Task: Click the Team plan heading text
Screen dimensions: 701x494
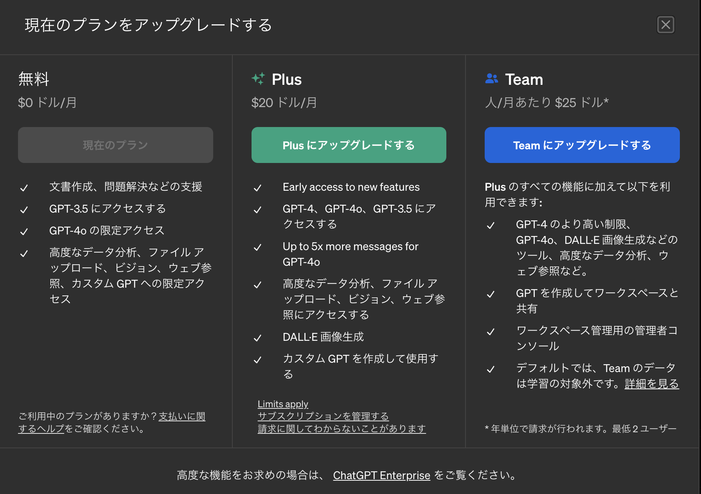Action: coord(524,79)
